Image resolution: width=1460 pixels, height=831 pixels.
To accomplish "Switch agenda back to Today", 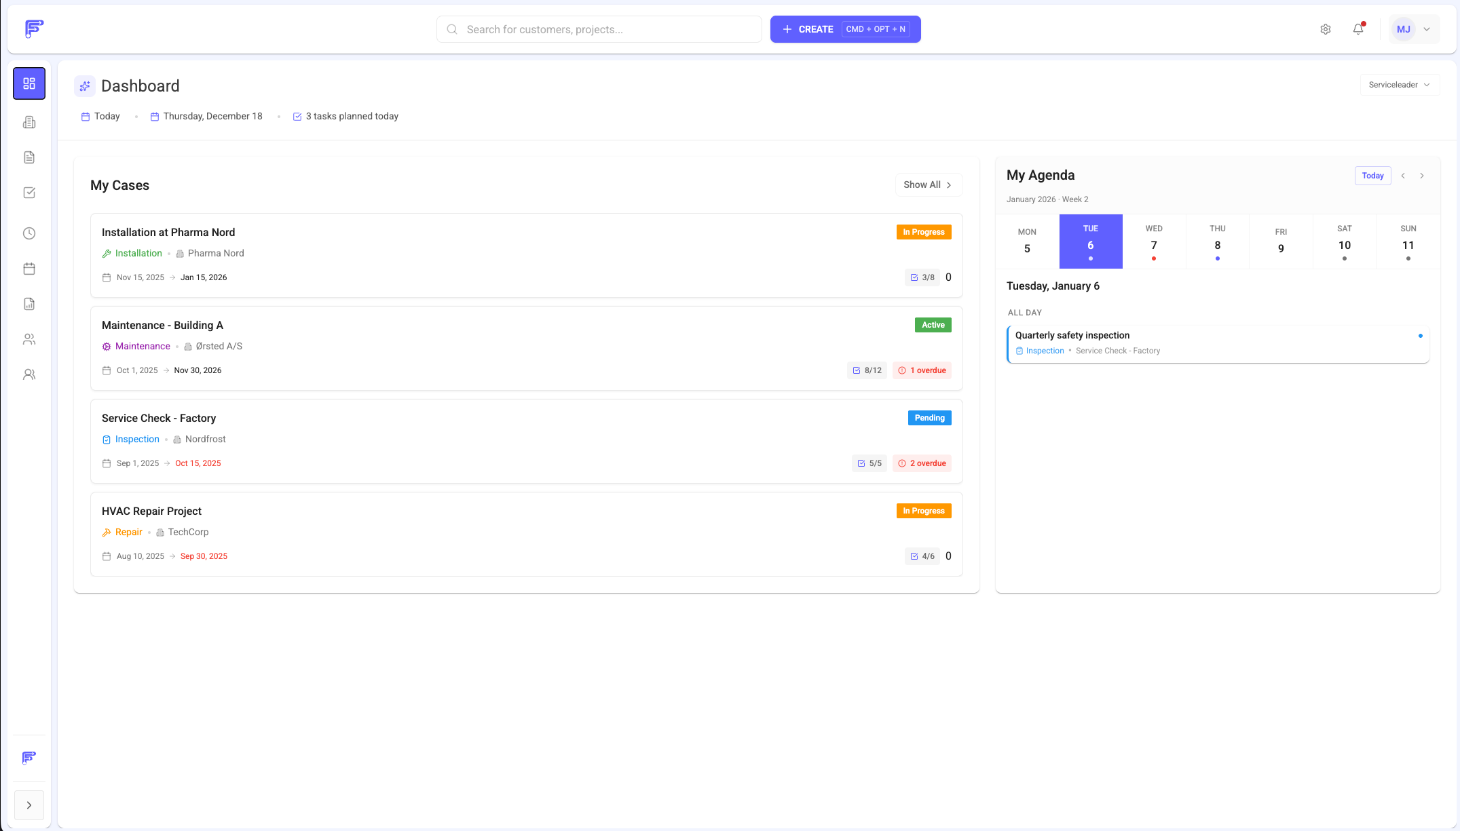I will pyautogui.click(x=1372, y=175).
